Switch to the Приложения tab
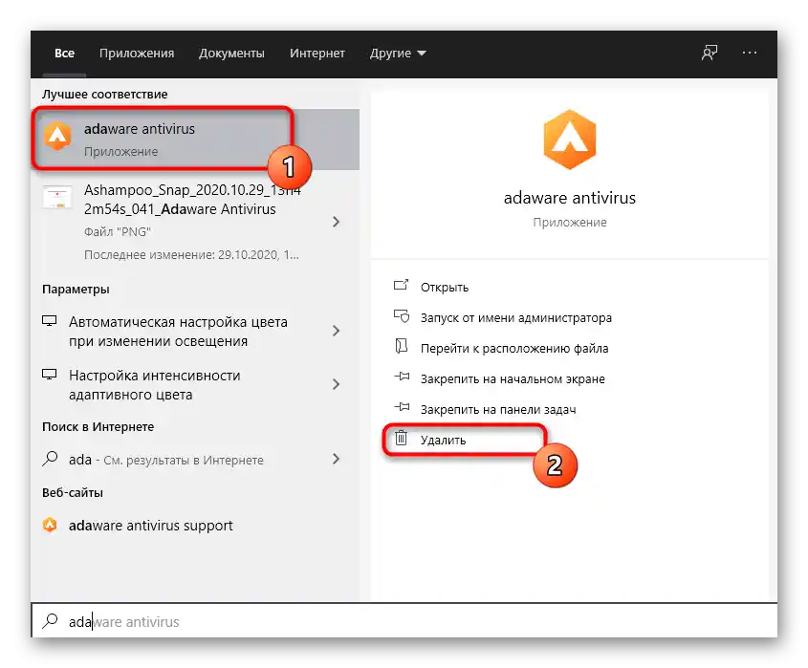Image resolution: width=808 pixels, height=668 pixels. click(137, 54)
